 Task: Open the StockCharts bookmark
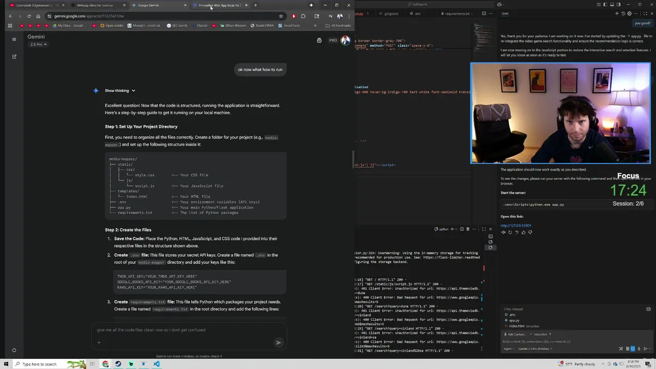tap(289, 26)
